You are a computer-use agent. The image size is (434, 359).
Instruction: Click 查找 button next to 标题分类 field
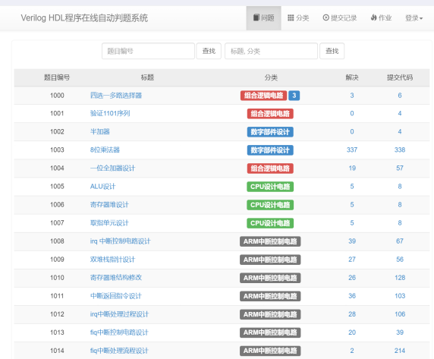pos(332,51)
